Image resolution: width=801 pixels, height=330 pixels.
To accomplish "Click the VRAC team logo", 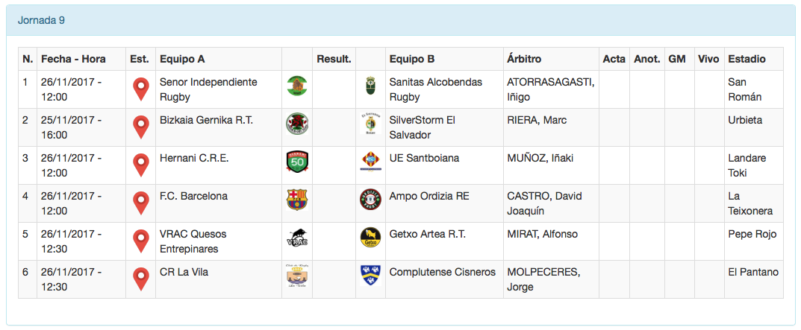I will pos(297,238).
